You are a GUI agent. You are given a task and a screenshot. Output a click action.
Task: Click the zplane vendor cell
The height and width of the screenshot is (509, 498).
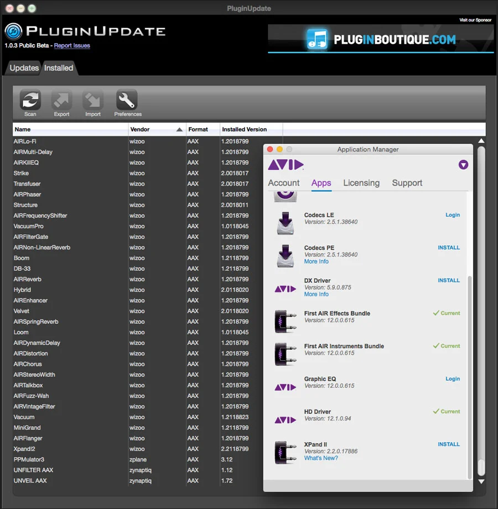point(138,460)
